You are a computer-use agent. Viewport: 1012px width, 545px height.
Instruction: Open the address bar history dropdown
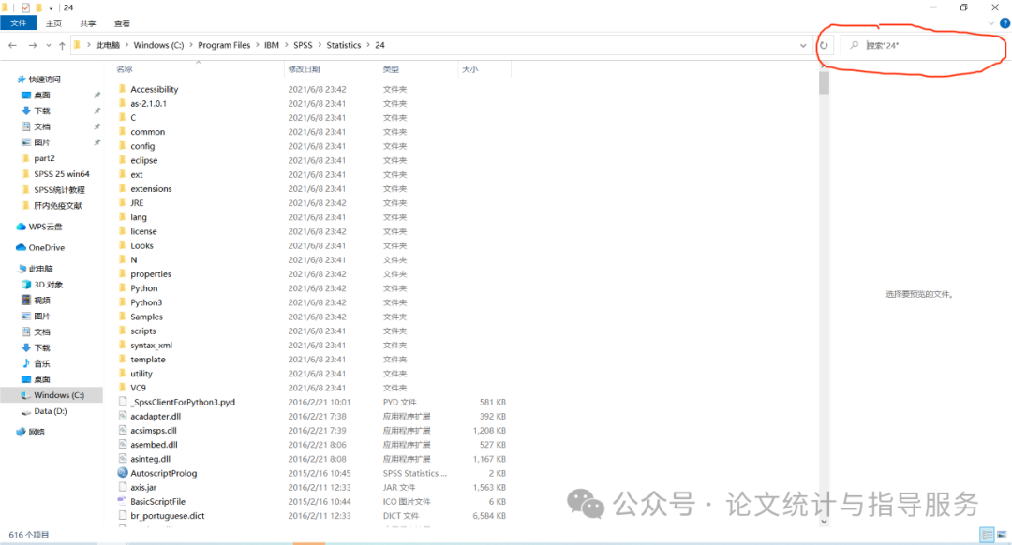pos(803,45)
